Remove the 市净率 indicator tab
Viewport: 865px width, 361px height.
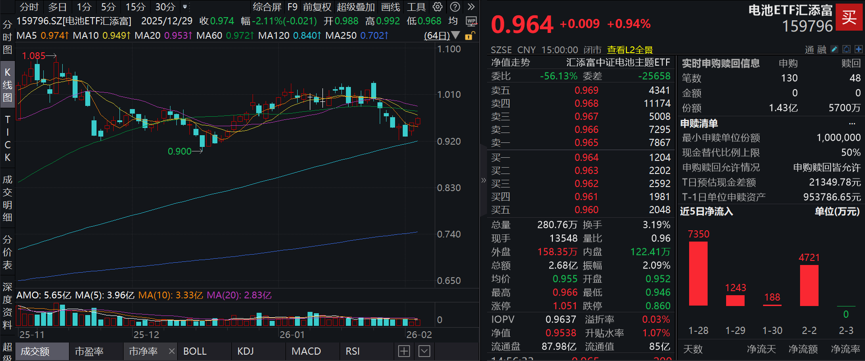click(x=171, y=351)
